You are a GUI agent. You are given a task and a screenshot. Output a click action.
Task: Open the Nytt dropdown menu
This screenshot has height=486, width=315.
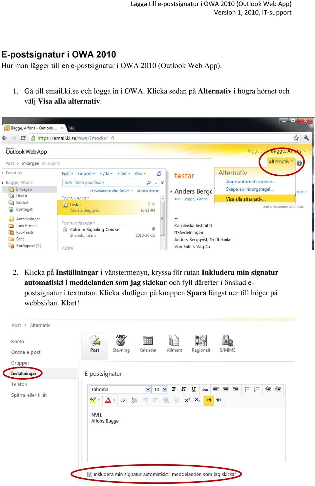click(67, 173)
